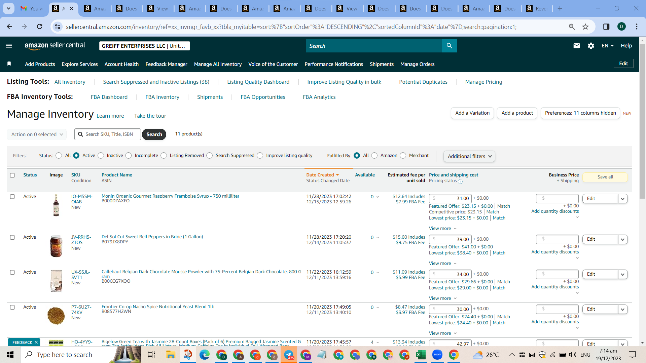Screen dimensions: 646x363
Task: Open Edit dropdown arrow for Del Sol Peppers row
Action: tap(623, 239)
